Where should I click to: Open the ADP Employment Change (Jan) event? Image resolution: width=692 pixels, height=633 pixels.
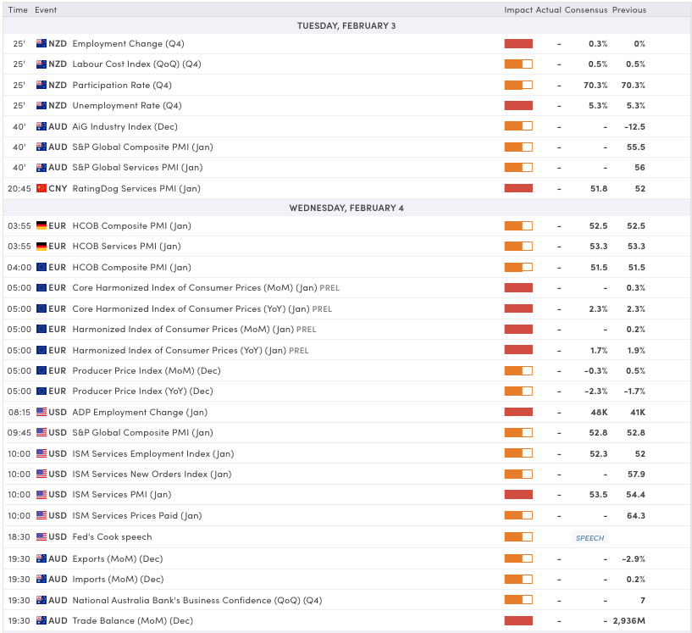click(x=140, y=413)
